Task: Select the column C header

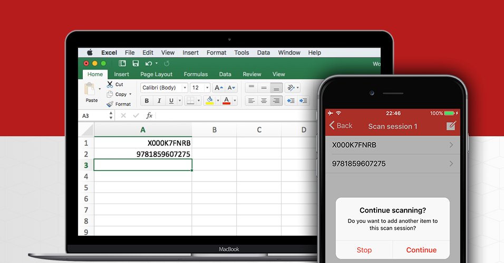Action: (x=259, y=130)
